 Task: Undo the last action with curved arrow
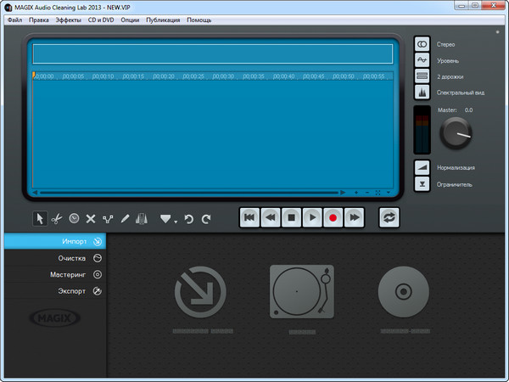(189, 219)
